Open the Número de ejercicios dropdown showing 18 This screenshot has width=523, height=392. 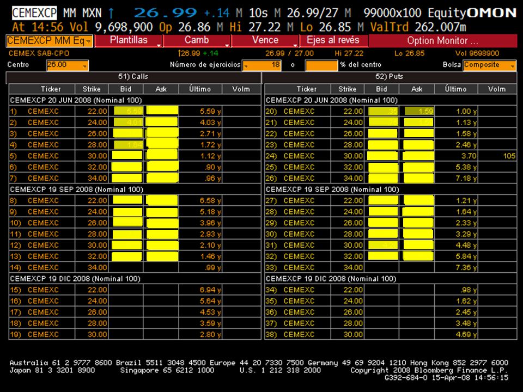[262, 65]
